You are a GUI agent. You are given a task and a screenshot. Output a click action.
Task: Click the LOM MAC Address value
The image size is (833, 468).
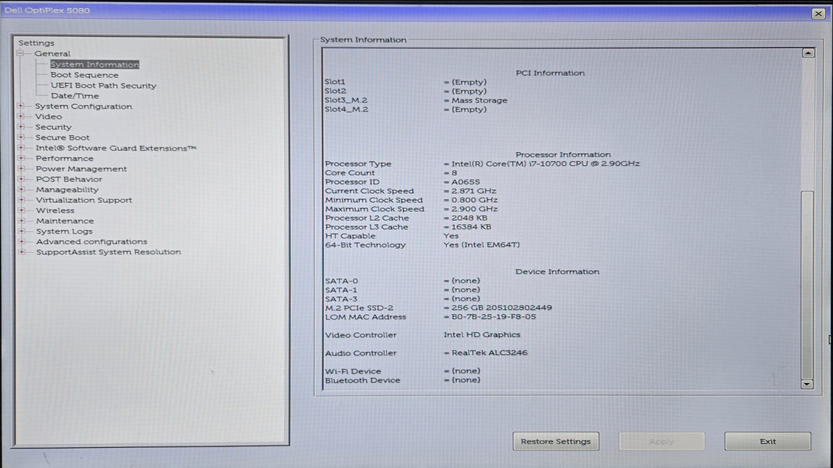[494, 317]
